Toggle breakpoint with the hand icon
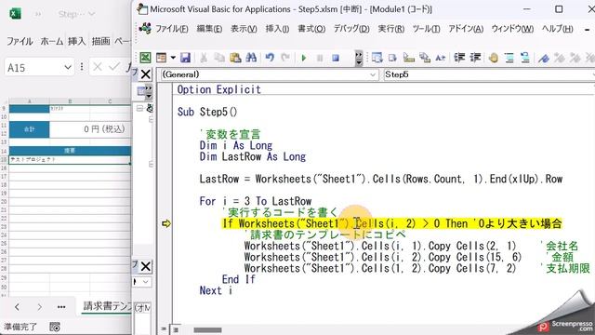 [494, 58]
